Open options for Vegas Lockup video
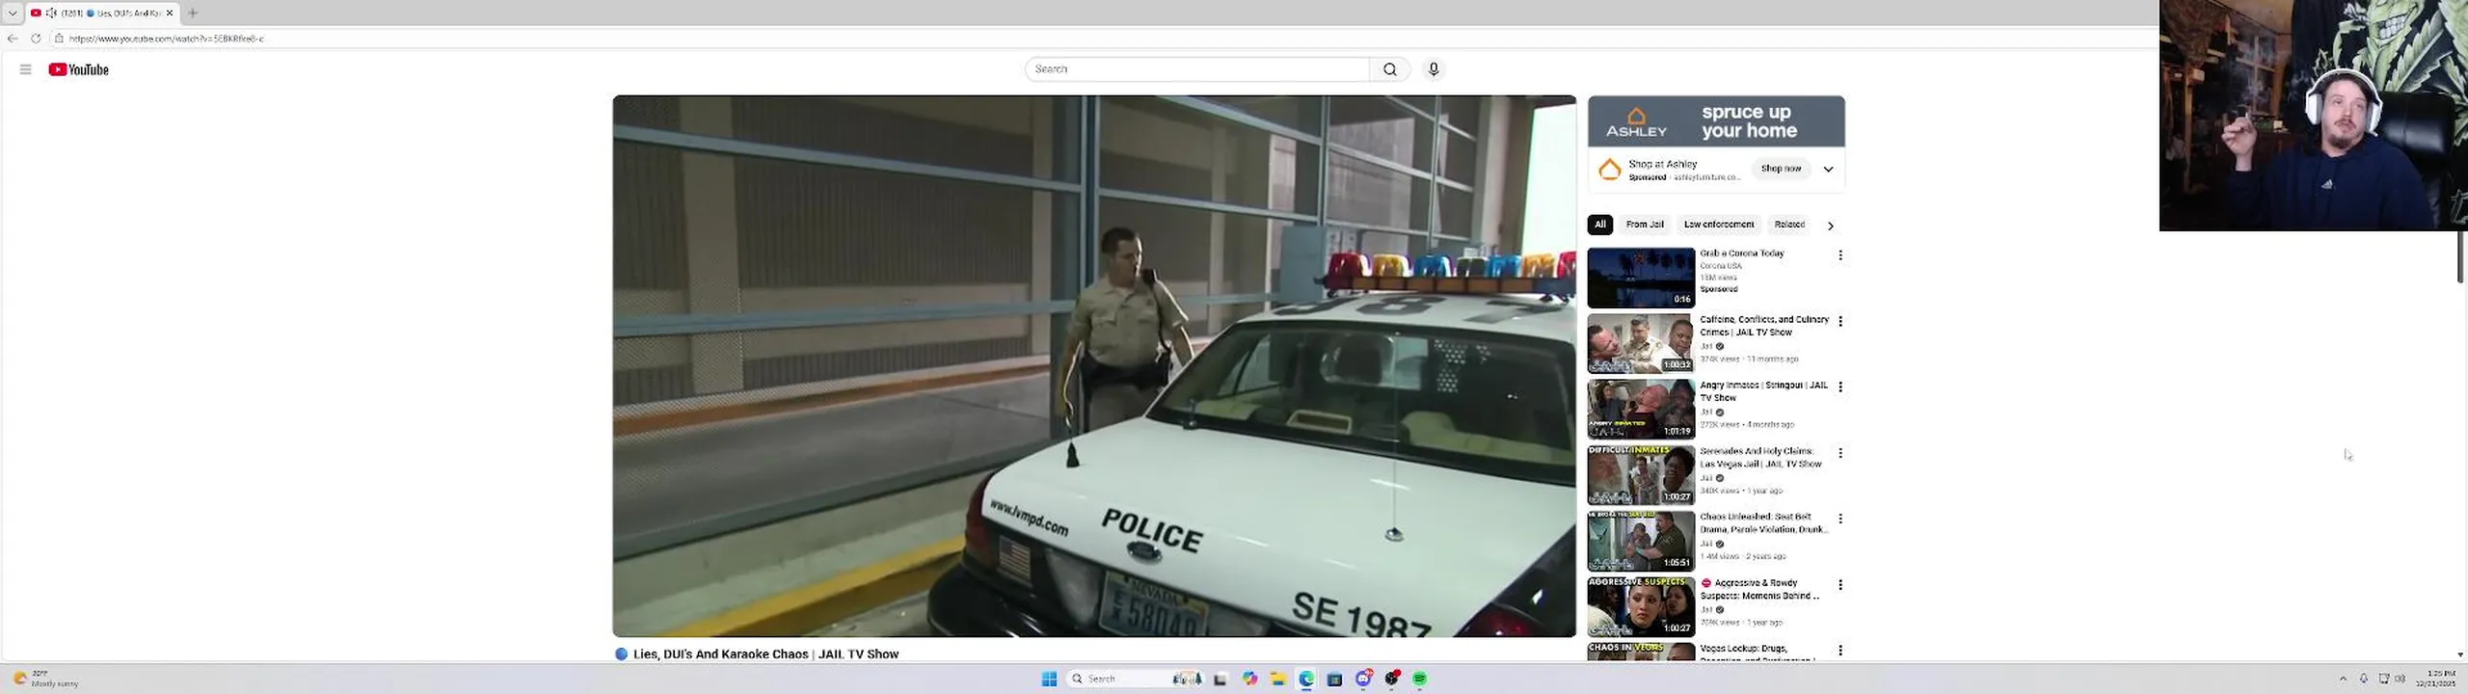 pos(1840,651)
